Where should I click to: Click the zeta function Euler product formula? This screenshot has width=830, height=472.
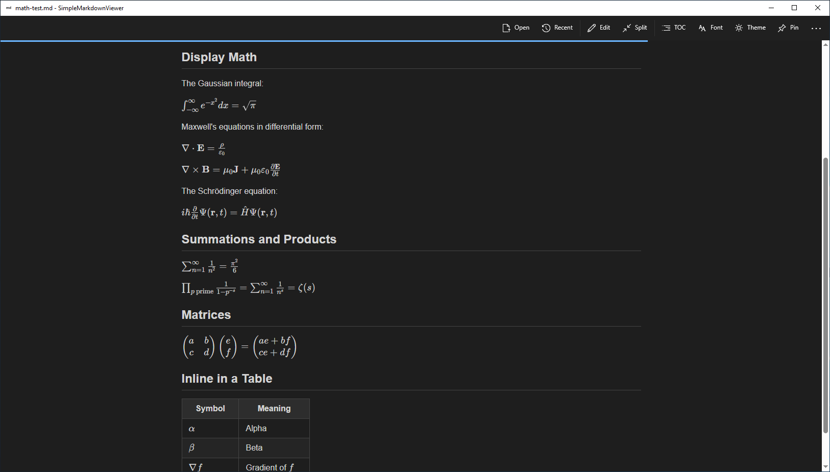pos(248,288)
